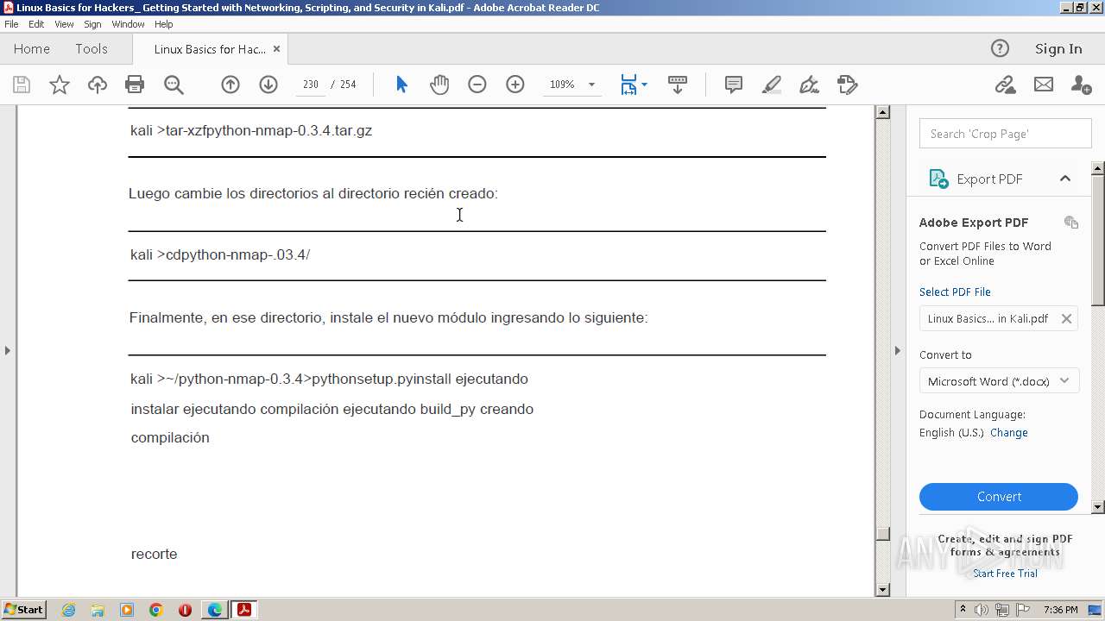The height and width of the screenshot is (621, 1105).
Task: Open the Edit menu
Action: tap(36, 24)
